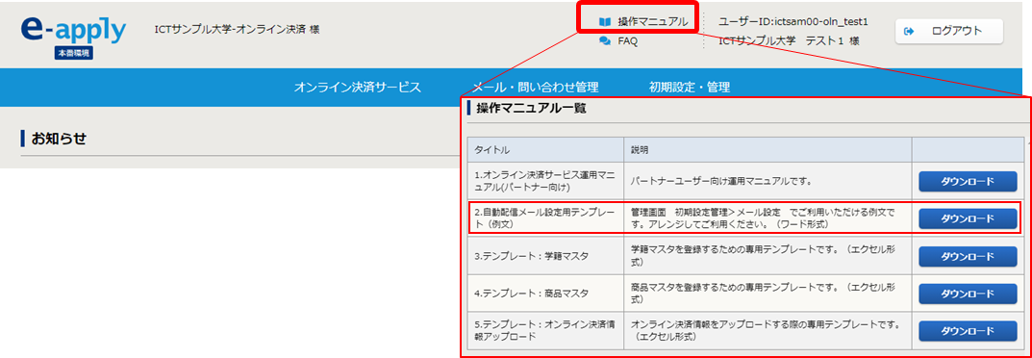Click the e-apply logo
The image size is (1032, 358).
[73, 30]
